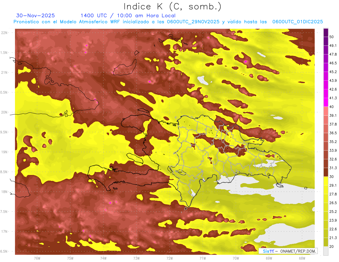Click the "SisTT – ONAMET/REP.DOM." credit box

tap(288, 251)
